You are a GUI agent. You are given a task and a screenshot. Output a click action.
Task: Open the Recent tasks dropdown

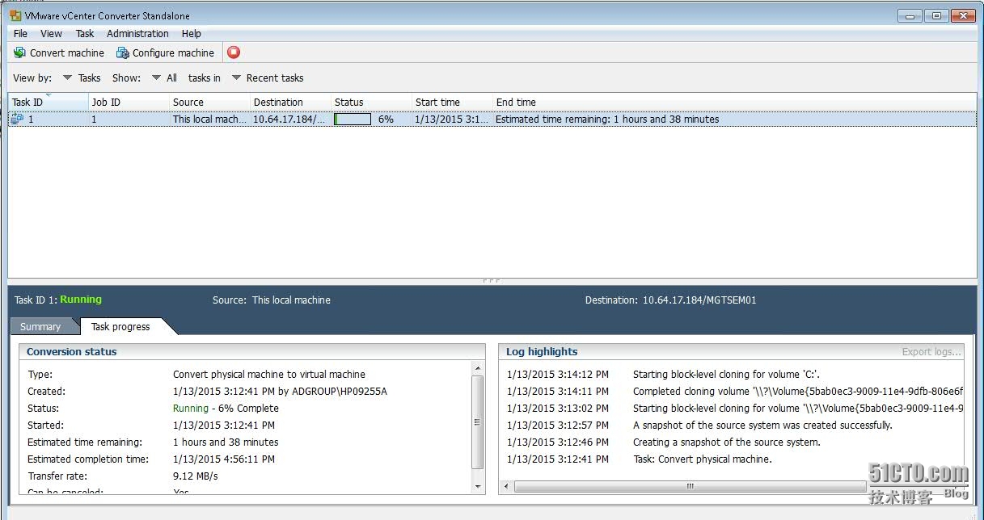coord(268,78)
